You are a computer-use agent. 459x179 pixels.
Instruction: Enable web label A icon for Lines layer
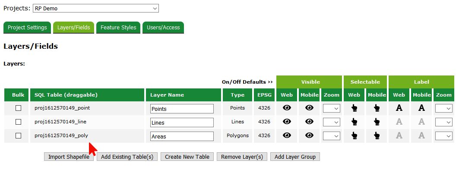coord(399,122)
